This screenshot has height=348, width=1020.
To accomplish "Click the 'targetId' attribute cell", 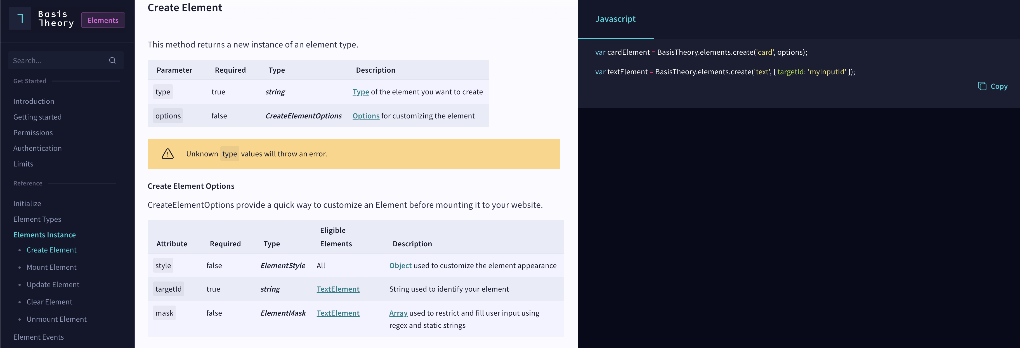I will (168, 289).
